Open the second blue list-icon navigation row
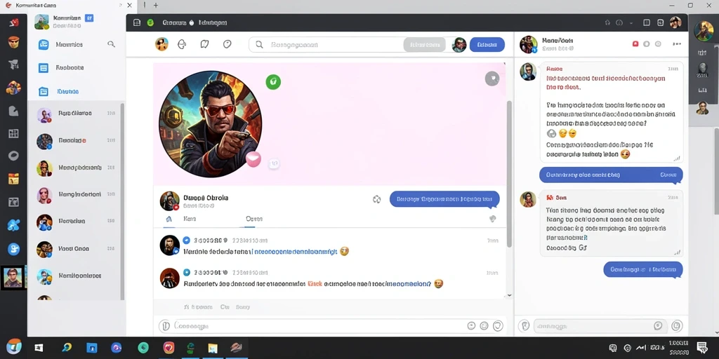 (x=76, y=68)
